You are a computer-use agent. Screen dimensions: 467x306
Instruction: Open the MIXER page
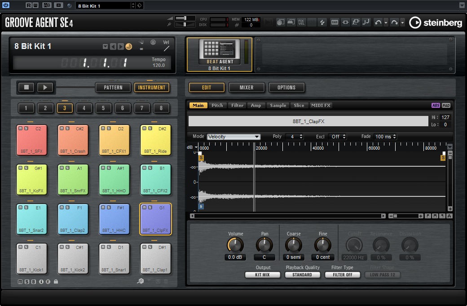click(x=247, y=87)
